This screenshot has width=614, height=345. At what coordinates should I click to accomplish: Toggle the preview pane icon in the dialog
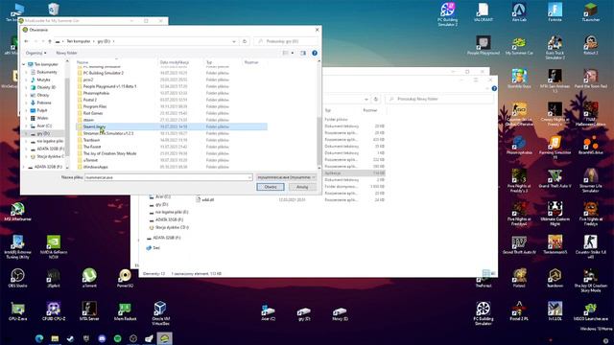(303, 53)
